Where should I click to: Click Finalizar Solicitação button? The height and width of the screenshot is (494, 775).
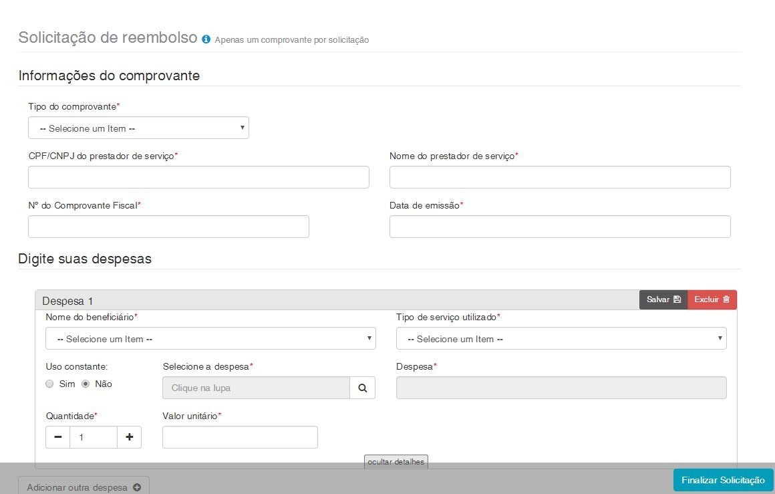pos(723,480)
